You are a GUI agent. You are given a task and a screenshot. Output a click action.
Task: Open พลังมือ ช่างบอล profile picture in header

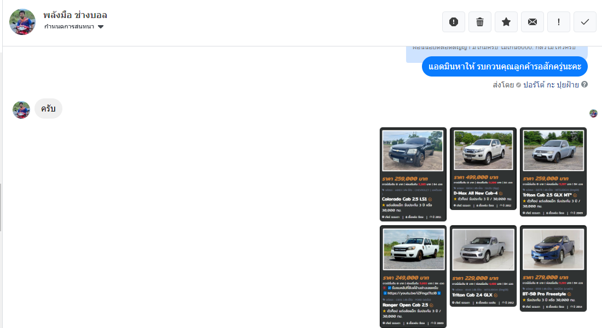(x=22, y=22)
